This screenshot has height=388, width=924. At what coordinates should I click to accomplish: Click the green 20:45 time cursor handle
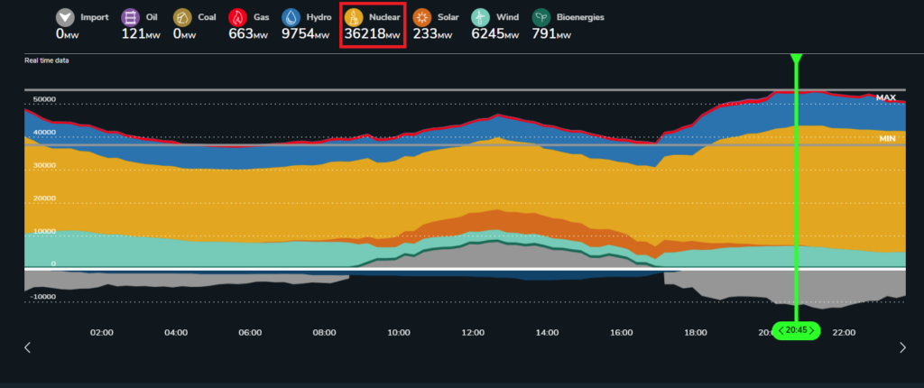coord(796,331)
